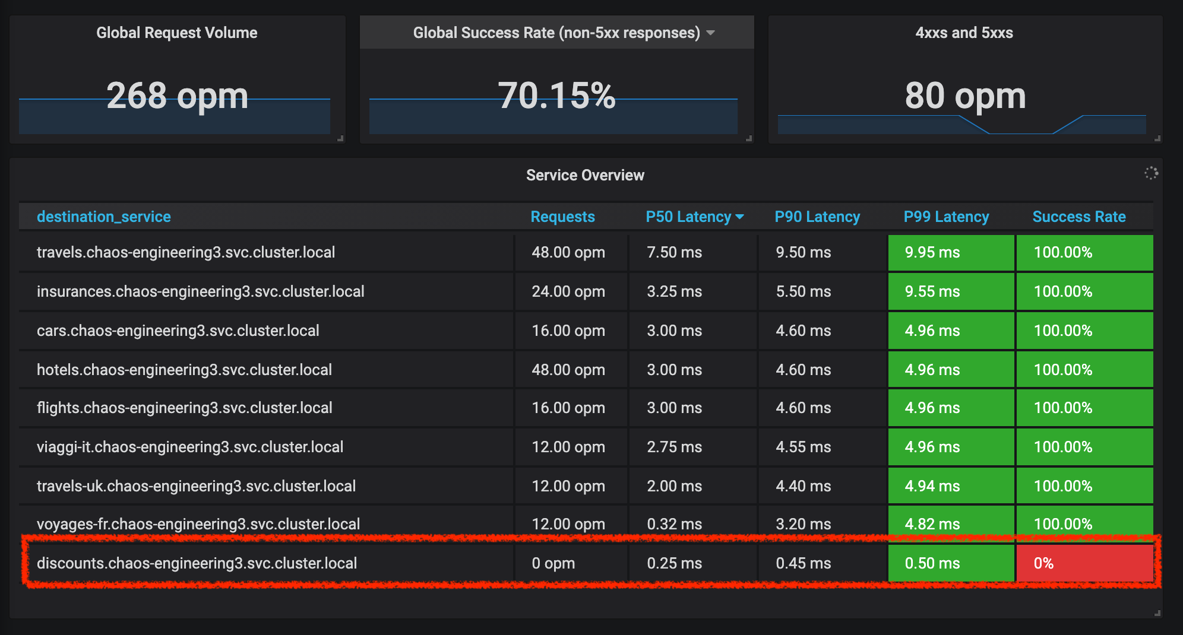Image resolution: width=1183 pixels, height=635 pixels.
Task: Click the 0 opm requests cell for discounts
Action: 571,563
